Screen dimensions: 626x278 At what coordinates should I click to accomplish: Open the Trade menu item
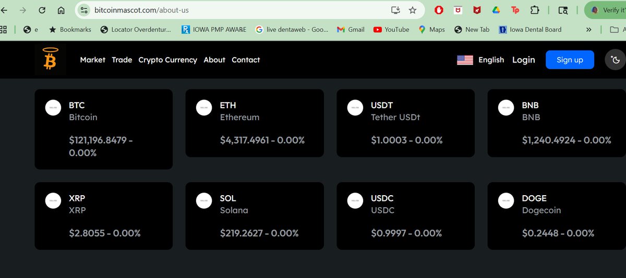click(x=122, y=60)
